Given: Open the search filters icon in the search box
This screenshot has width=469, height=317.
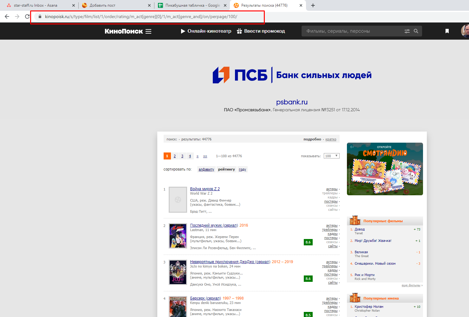Looking at the screenshot, I should [407, 31].
